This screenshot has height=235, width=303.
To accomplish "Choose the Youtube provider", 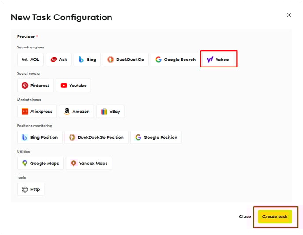I will coord(73,86).
